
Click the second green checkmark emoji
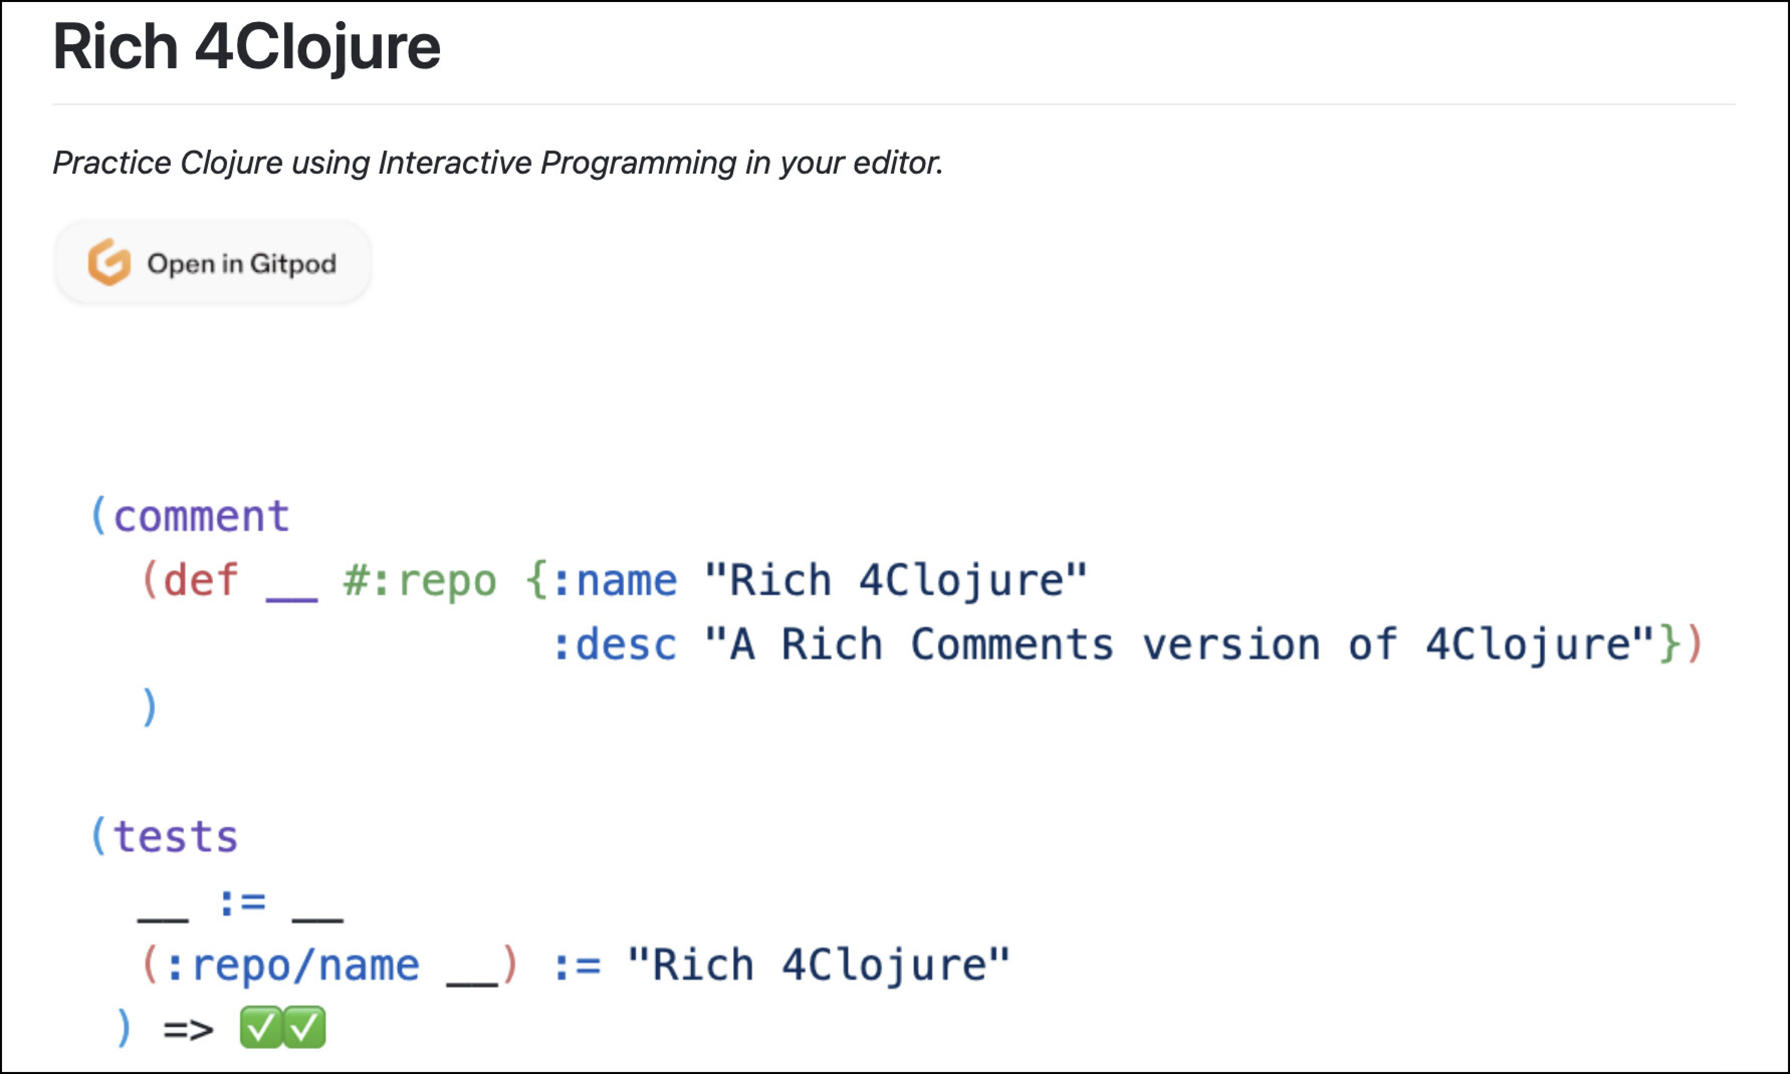pos(304,1027)
